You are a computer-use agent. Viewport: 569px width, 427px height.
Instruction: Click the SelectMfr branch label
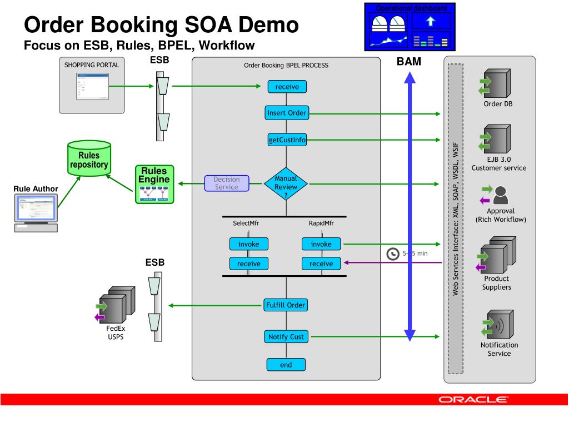(x=246, y=223)
